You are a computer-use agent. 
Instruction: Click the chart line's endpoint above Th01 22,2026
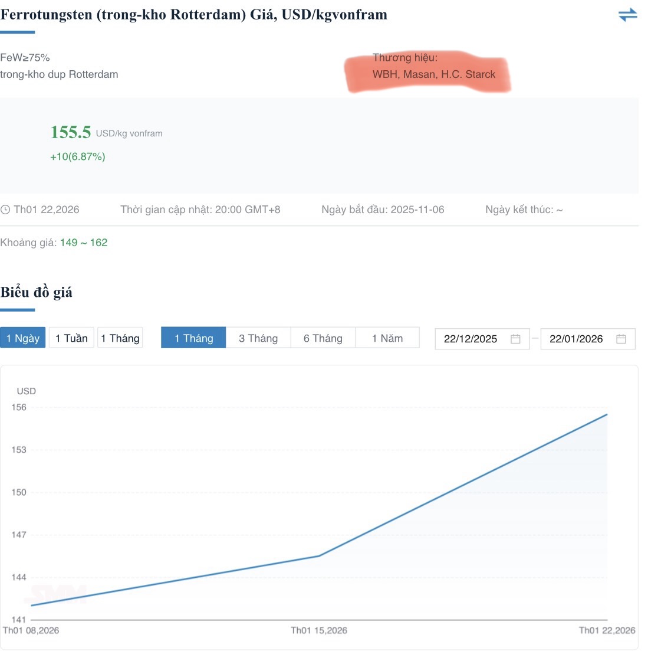coord(607,414)
